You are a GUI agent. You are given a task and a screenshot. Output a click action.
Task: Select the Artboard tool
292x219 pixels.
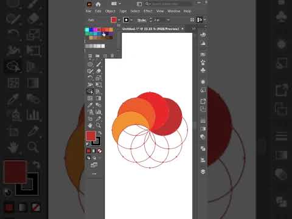click(x=90, y=119)
